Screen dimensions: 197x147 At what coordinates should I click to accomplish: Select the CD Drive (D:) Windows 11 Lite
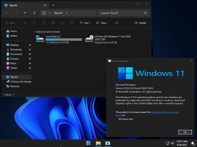108,39
